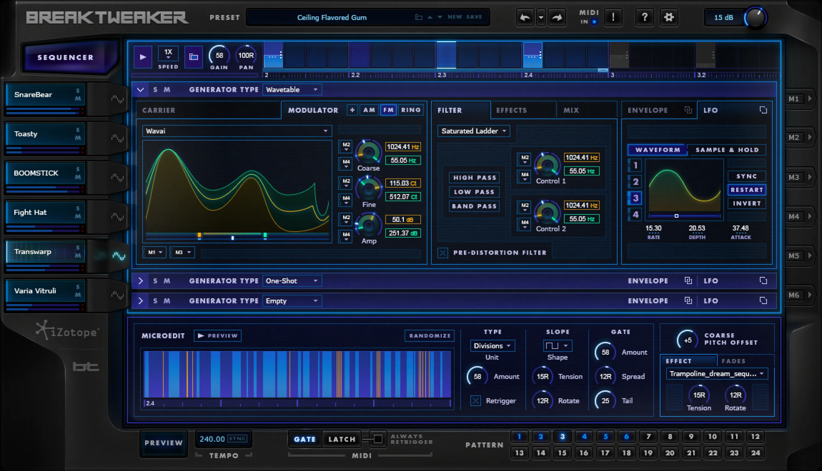Screen dimensions: 822x471
Task: Select the High Pass filter button
Action: tap(475, 178)
